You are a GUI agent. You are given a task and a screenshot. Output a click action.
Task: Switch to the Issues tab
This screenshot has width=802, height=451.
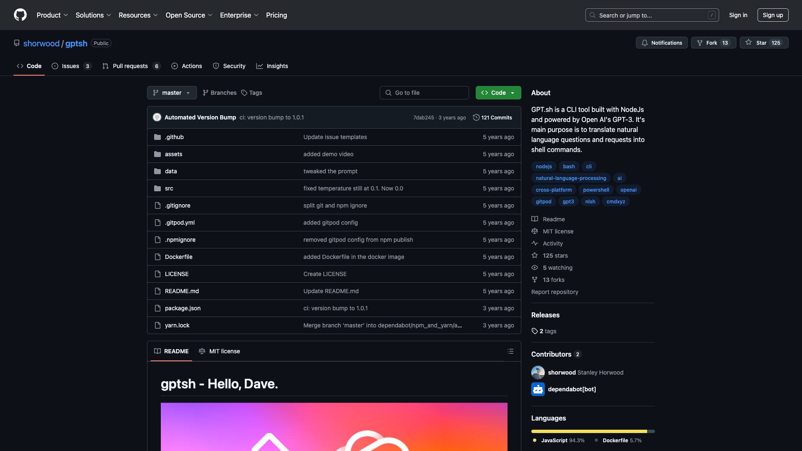pyautogui.click(x=71, y=66)
